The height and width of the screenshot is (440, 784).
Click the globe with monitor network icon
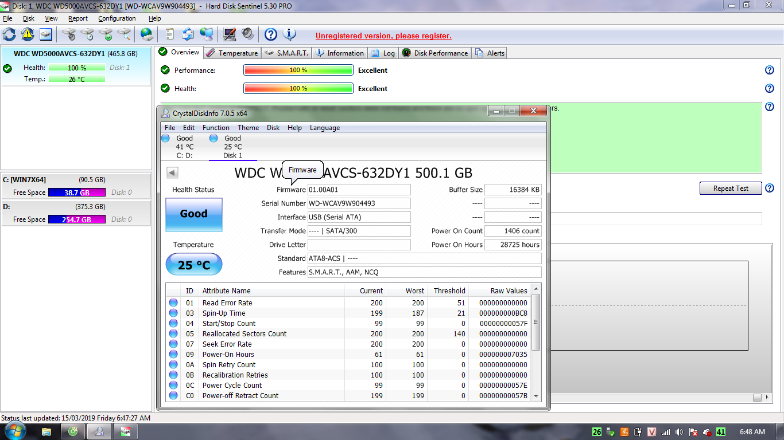tap(206, 34)
